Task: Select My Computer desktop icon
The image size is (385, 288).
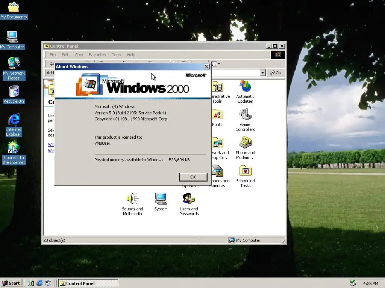Action: point(12,40)
